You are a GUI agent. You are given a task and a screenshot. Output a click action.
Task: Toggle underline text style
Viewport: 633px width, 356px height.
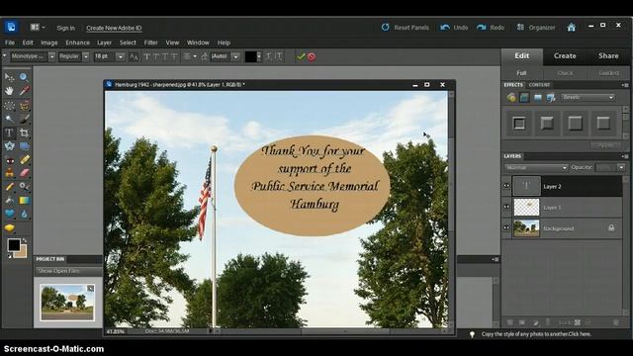click(165, 57)
